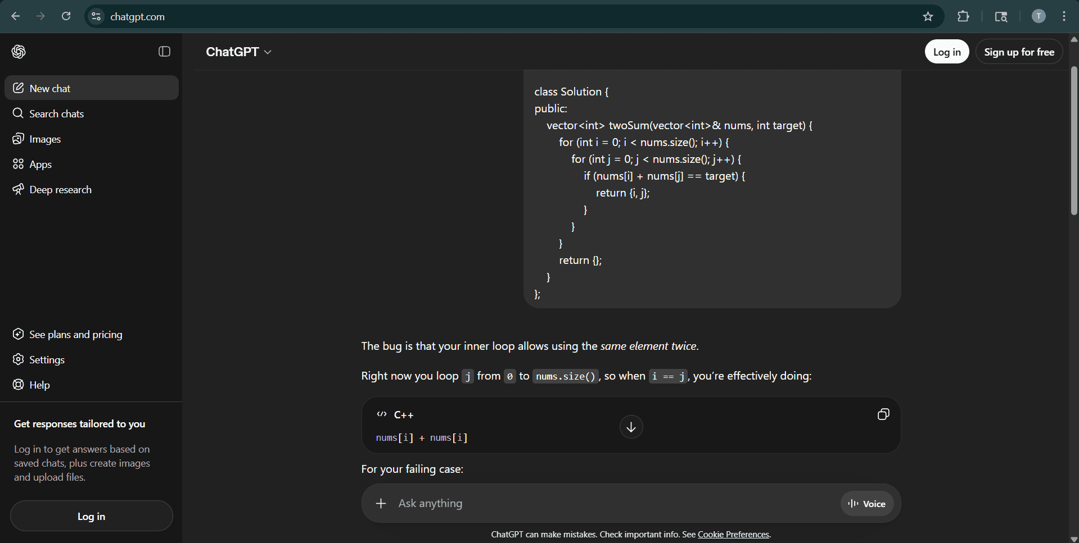This screenshot has width=1079, height=543.
Task: Click the scrollbar up arrow
Action: click(x=1074, y=39)
